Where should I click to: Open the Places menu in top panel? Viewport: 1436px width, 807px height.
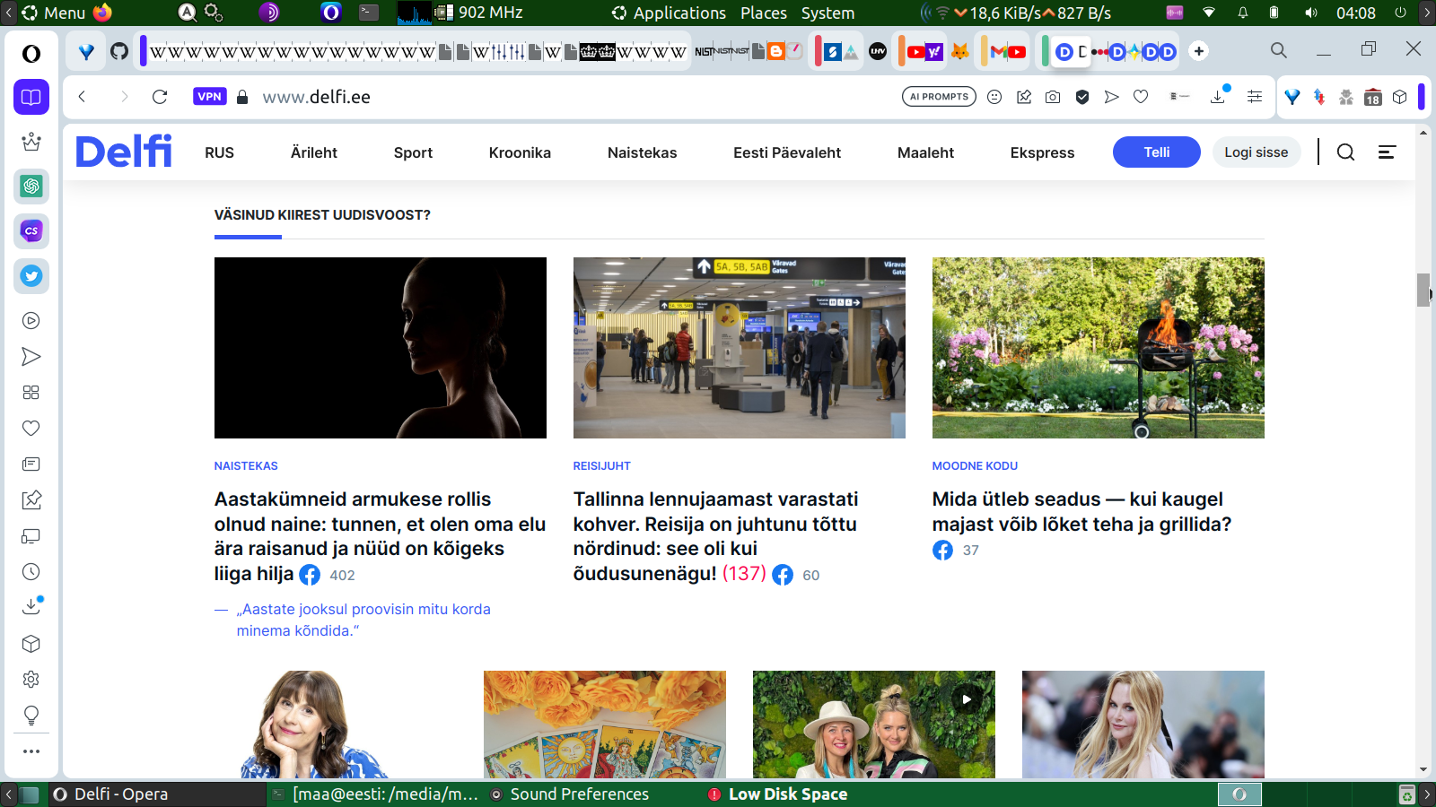click(x=764, y=13)
